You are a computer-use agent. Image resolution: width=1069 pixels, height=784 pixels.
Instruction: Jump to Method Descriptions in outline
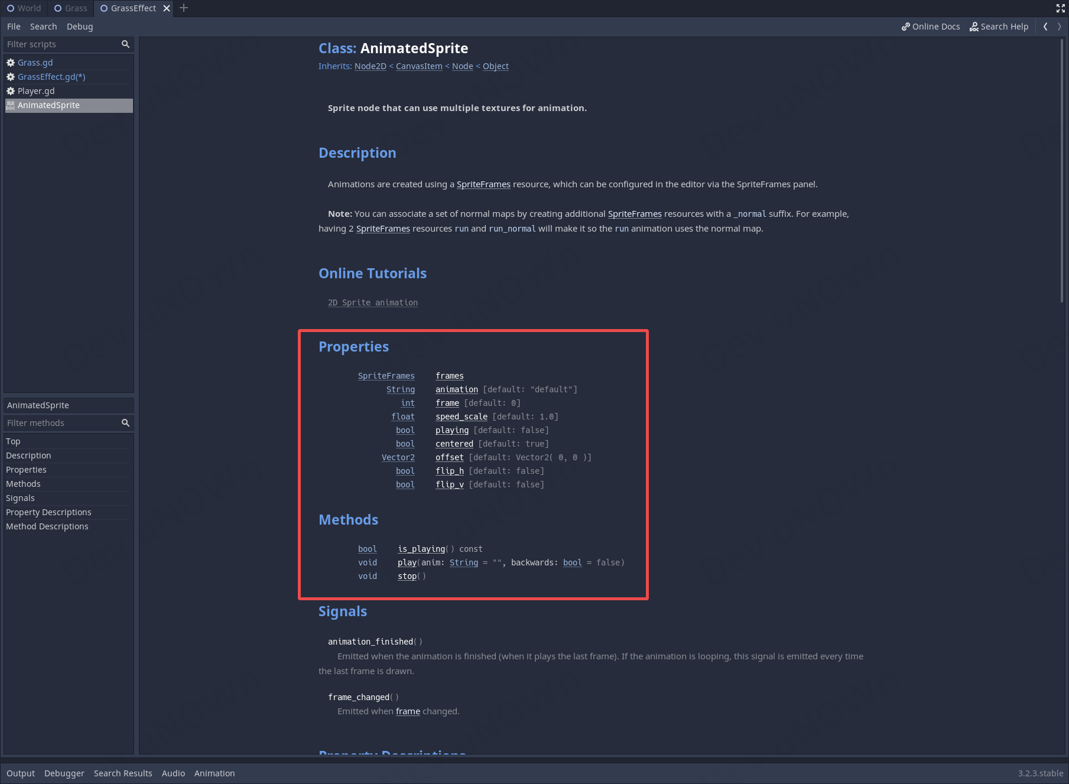[69, 526]
